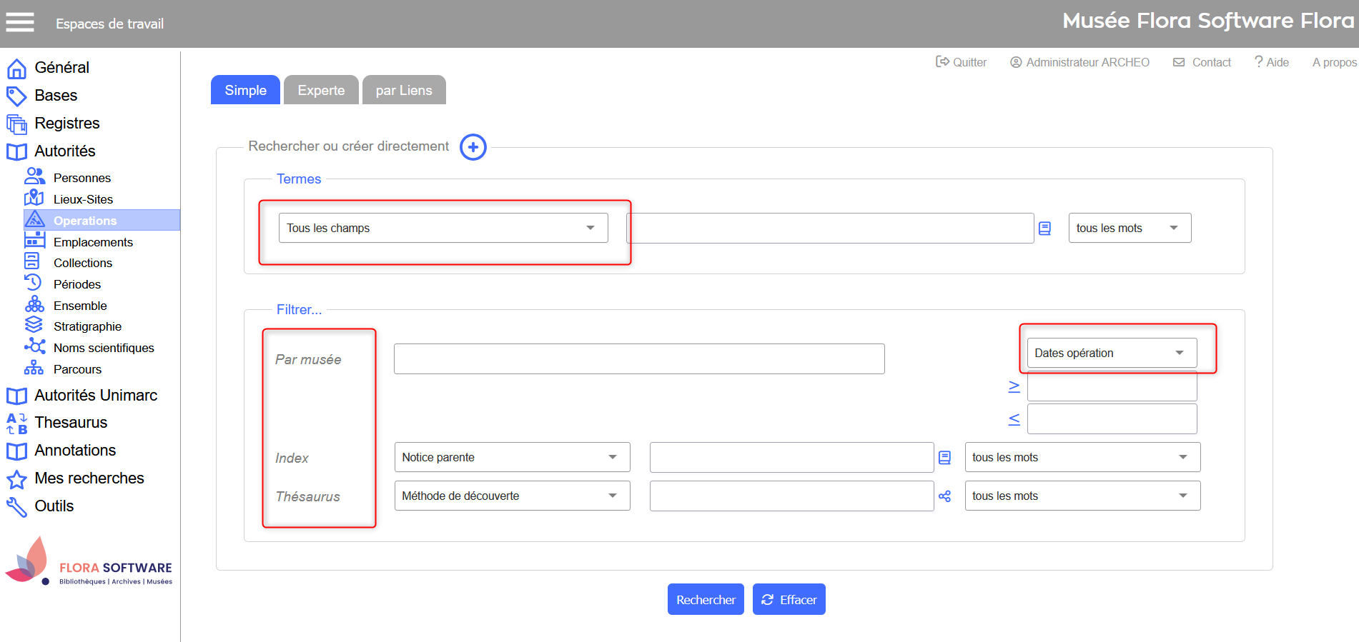The image size is (1359, 642).
Task: Click the Rechercher button
Action: pos(705,599)
